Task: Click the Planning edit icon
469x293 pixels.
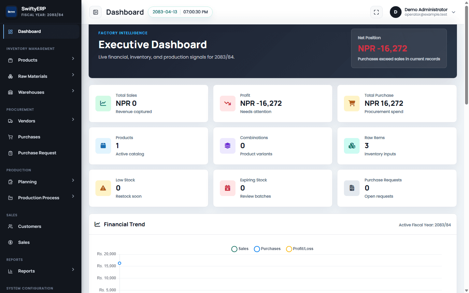Action: (x=10, y=182)
